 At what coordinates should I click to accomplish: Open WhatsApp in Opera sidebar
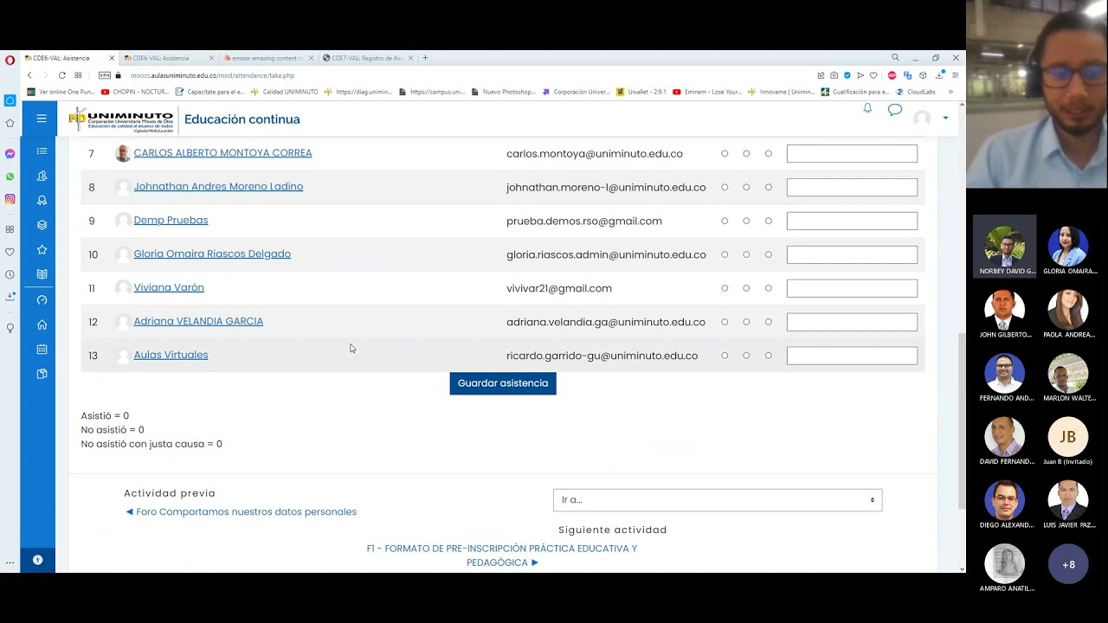pyautogui.click(x=10, y=177)
